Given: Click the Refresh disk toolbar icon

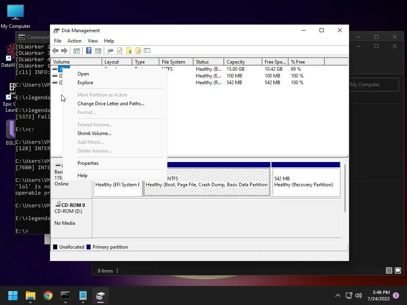Looking at the screenshot, I should coord(110,50).
